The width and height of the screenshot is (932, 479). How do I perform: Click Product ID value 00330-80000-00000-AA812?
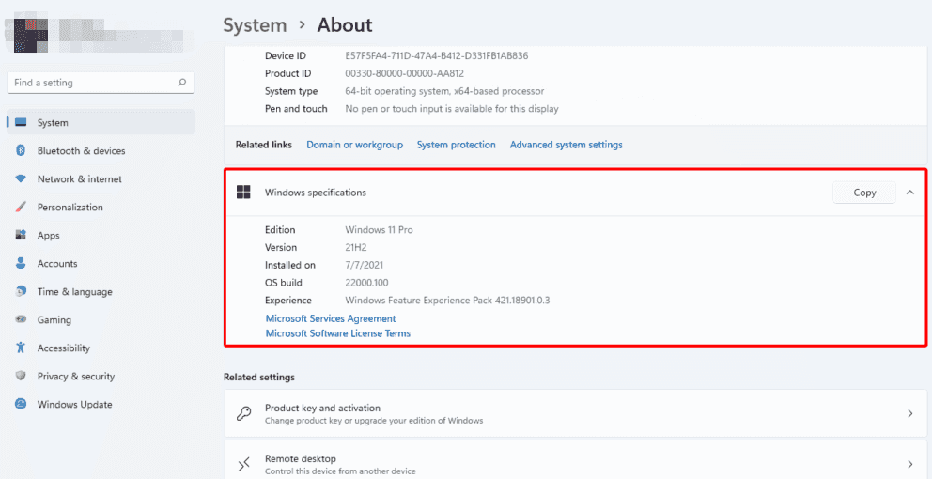tap(404, 73)
